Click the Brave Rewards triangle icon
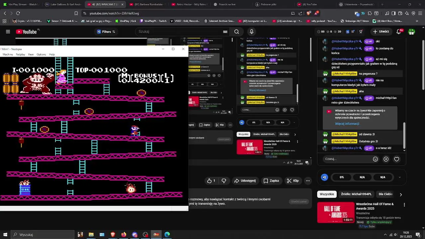 316,13
